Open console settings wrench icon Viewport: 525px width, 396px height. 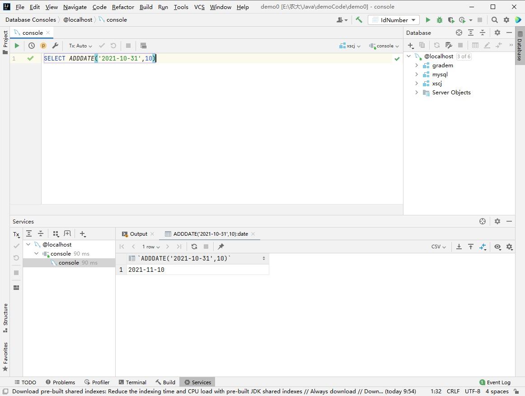(x=55, y=46)
